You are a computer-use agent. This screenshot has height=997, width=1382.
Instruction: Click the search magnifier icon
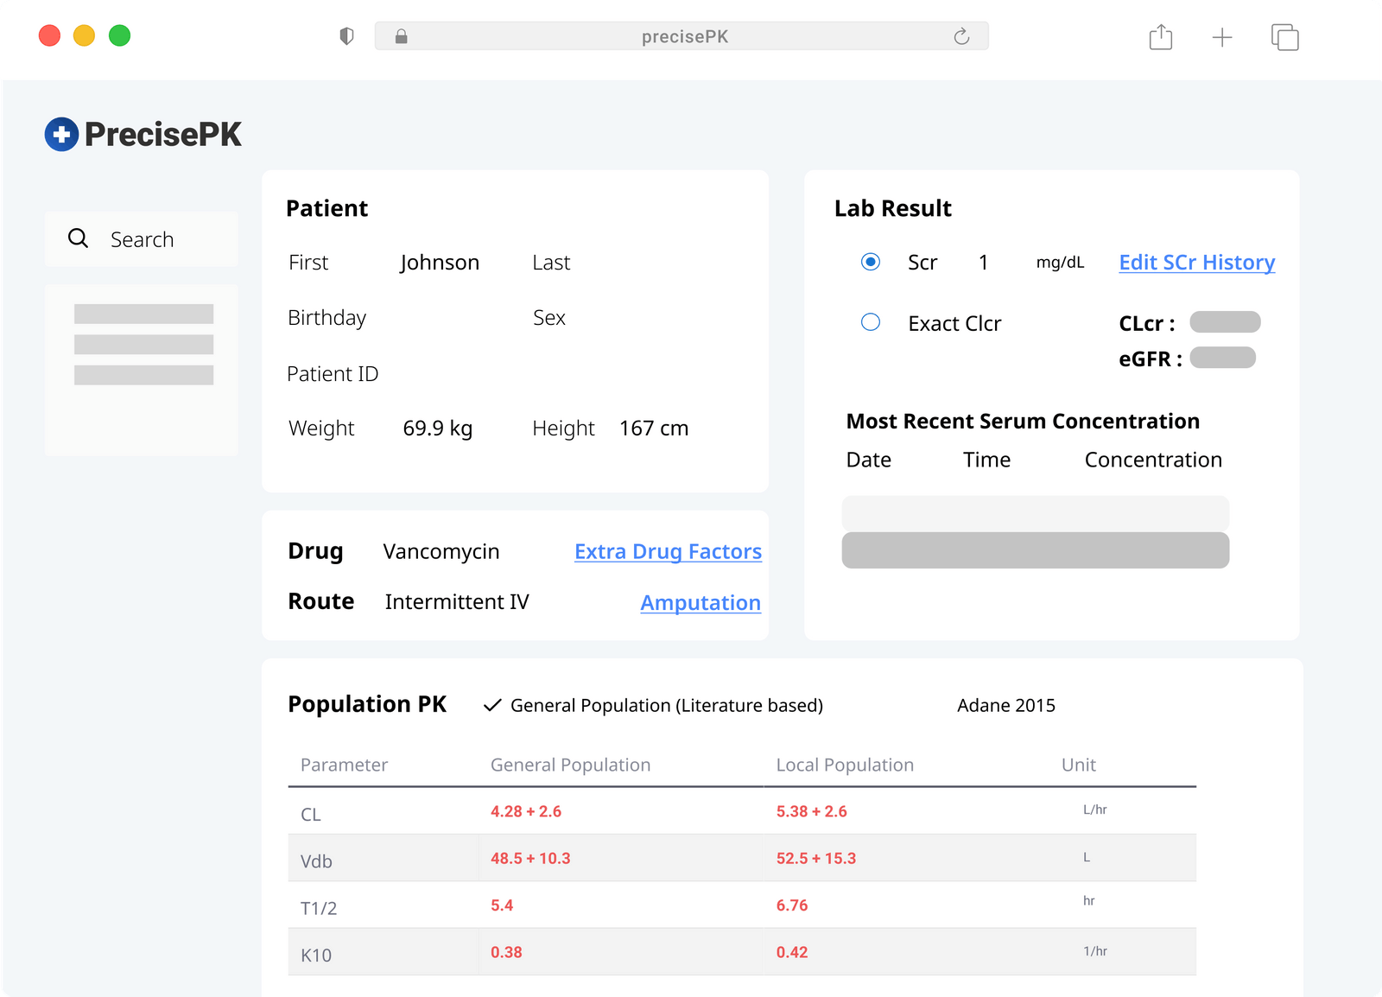click(78, 238)
